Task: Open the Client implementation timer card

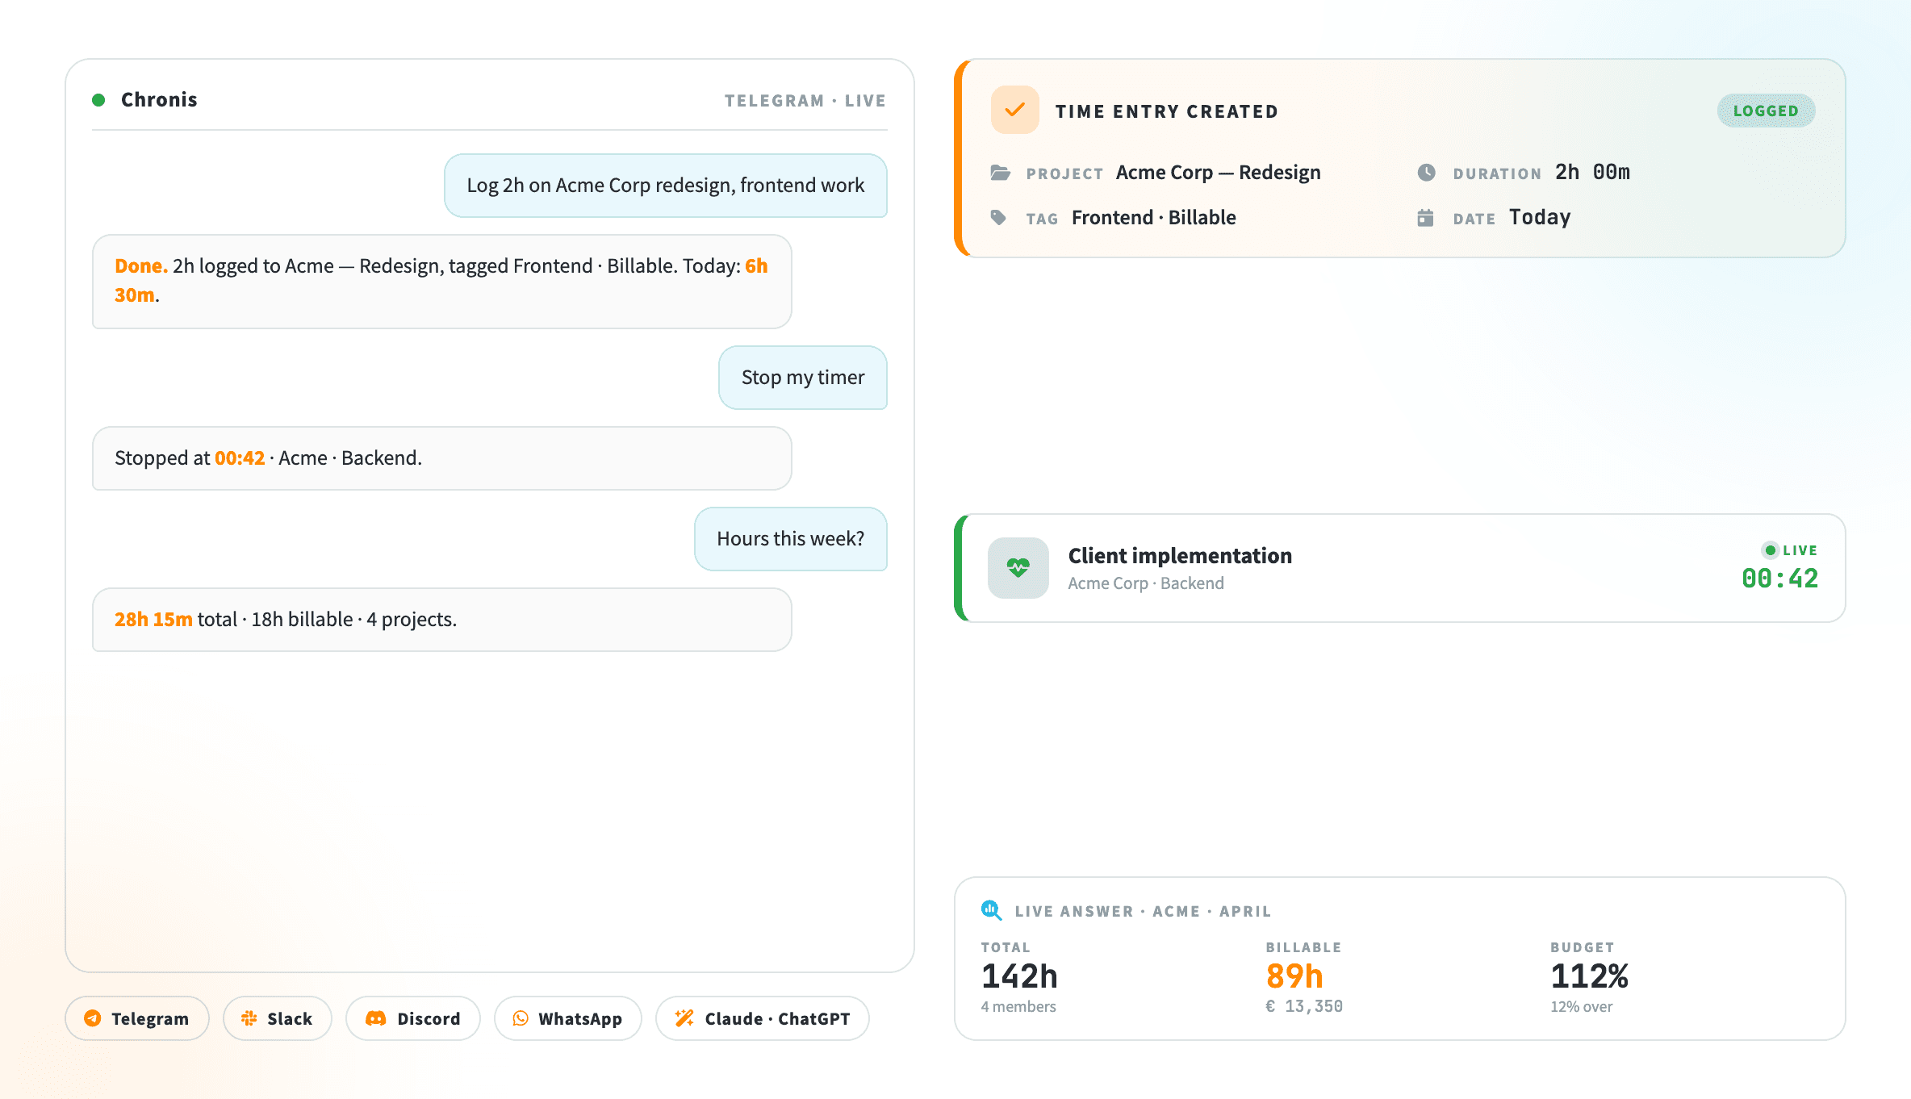Action: pos(1400,568)
